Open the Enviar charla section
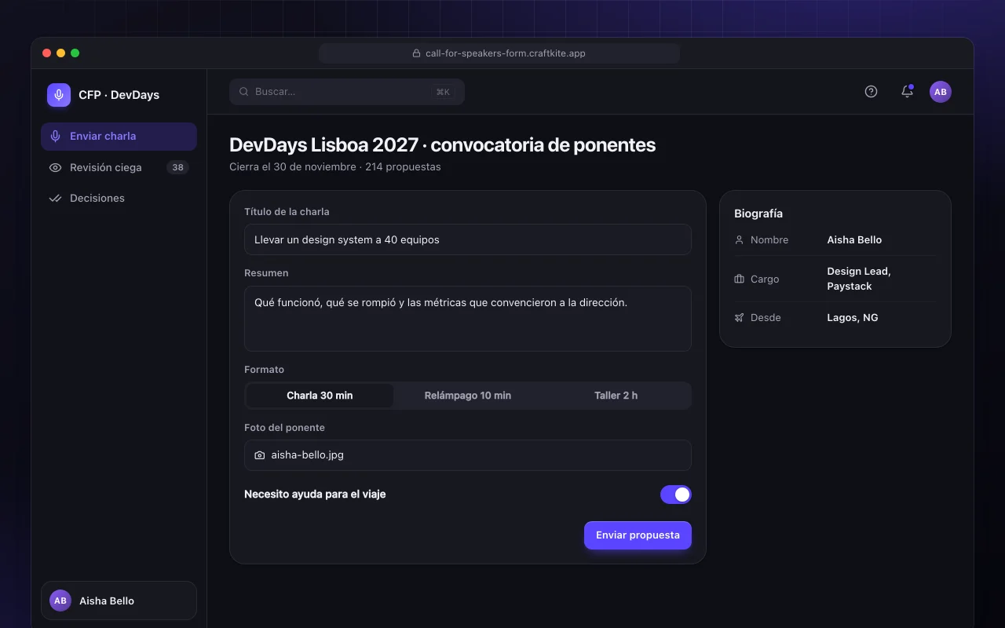 pos(119,136)
